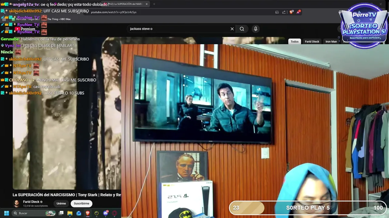Click the share page icon in address bar
The image size is (389, 218).
click(x=284, y=12)
